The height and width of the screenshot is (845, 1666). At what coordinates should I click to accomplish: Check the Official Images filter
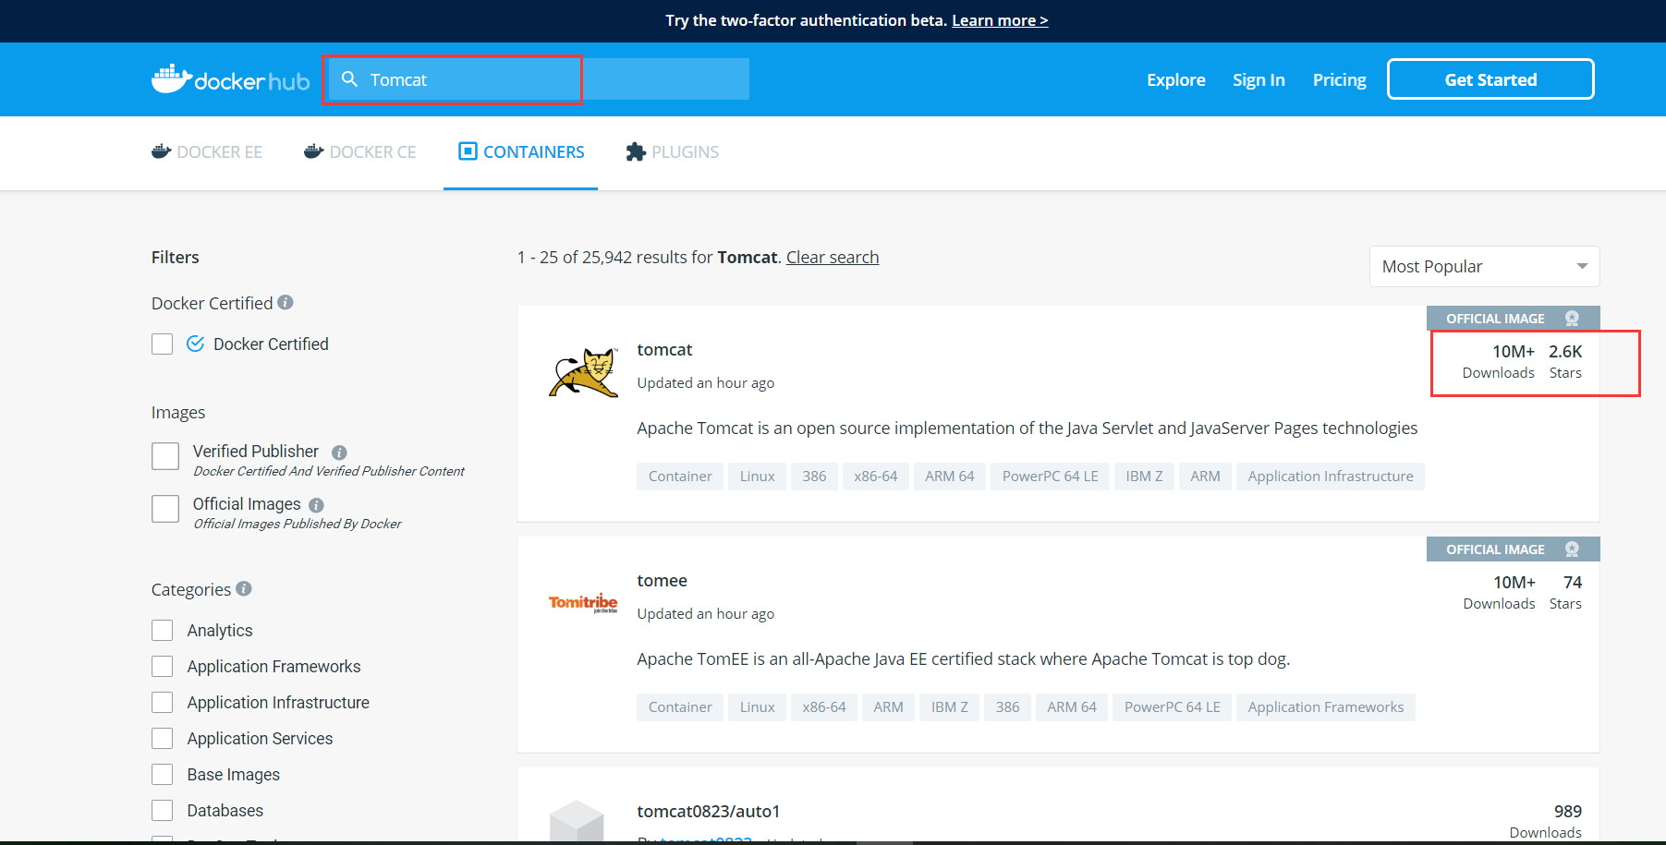(x=165, y=509)
